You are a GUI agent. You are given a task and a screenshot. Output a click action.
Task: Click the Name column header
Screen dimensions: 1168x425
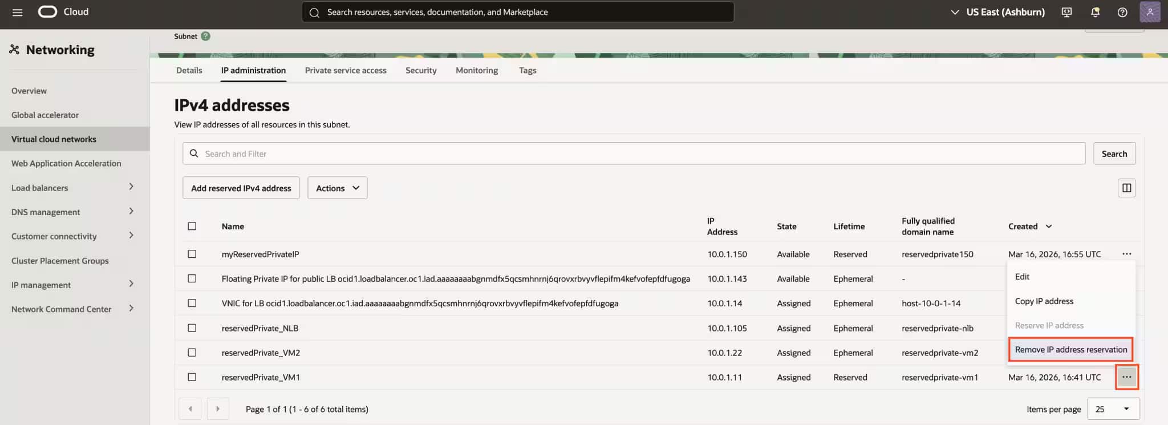(233, 226)
